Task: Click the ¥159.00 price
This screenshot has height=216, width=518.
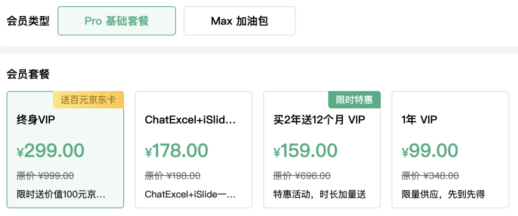Action: pyautogui.click(x=306, y=151)
